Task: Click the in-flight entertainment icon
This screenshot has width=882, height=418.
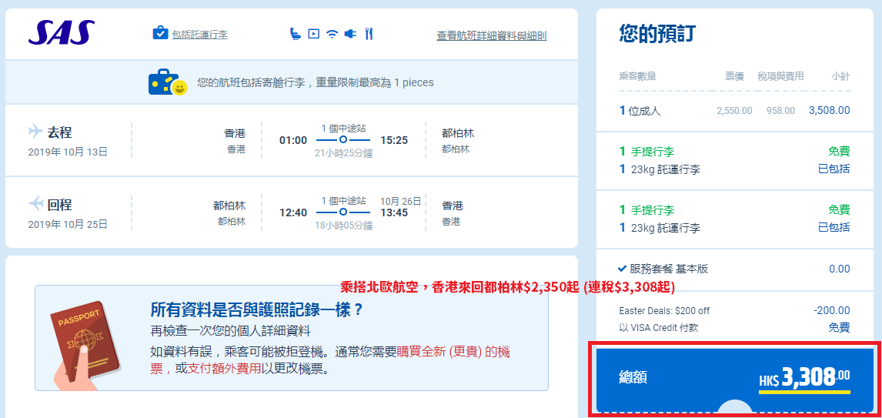Action: coord(314,35)
